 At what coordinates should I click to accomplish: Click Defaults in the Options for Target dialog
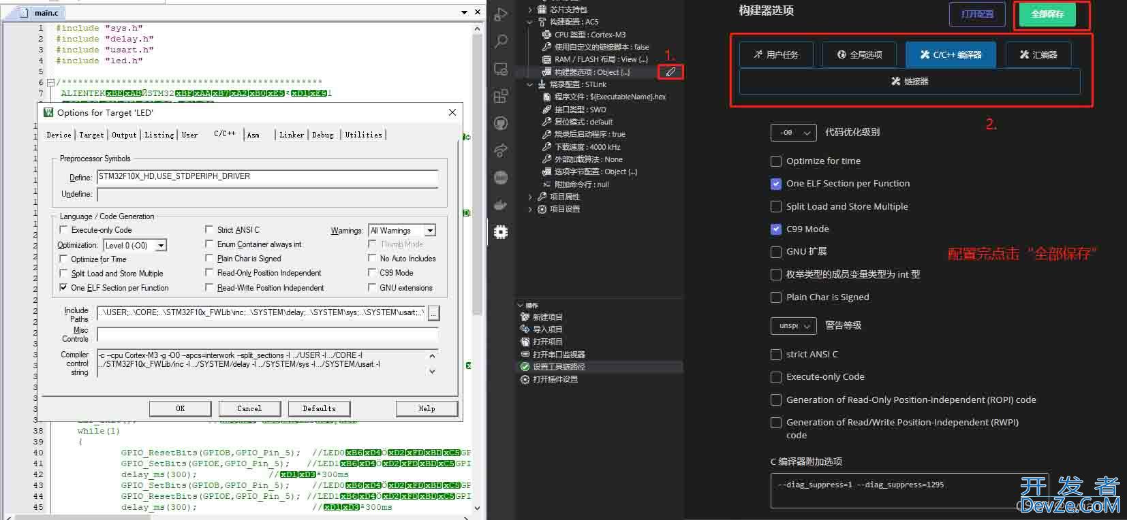(x=319, y=408)
